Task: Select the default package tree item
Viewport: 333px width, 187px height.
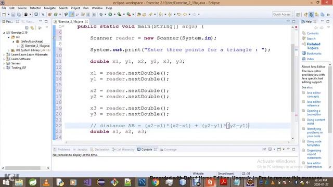Action: [32, 42]
